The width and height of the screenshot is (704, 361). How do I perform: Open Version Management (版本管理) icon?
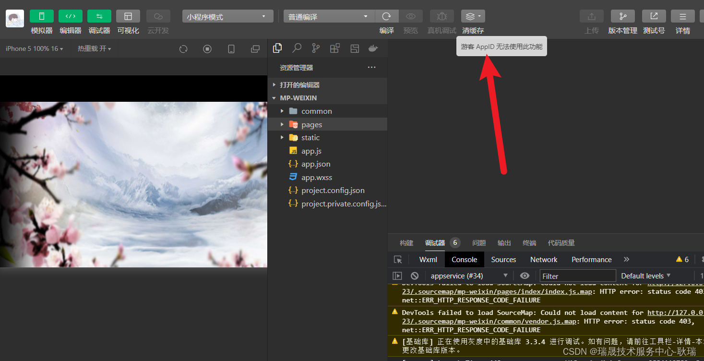tap(623, 16)
